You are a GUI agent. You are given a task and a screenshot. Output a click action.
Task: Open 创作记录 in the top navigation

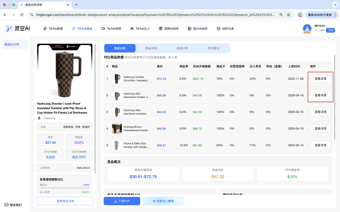(x=226, y=29)
